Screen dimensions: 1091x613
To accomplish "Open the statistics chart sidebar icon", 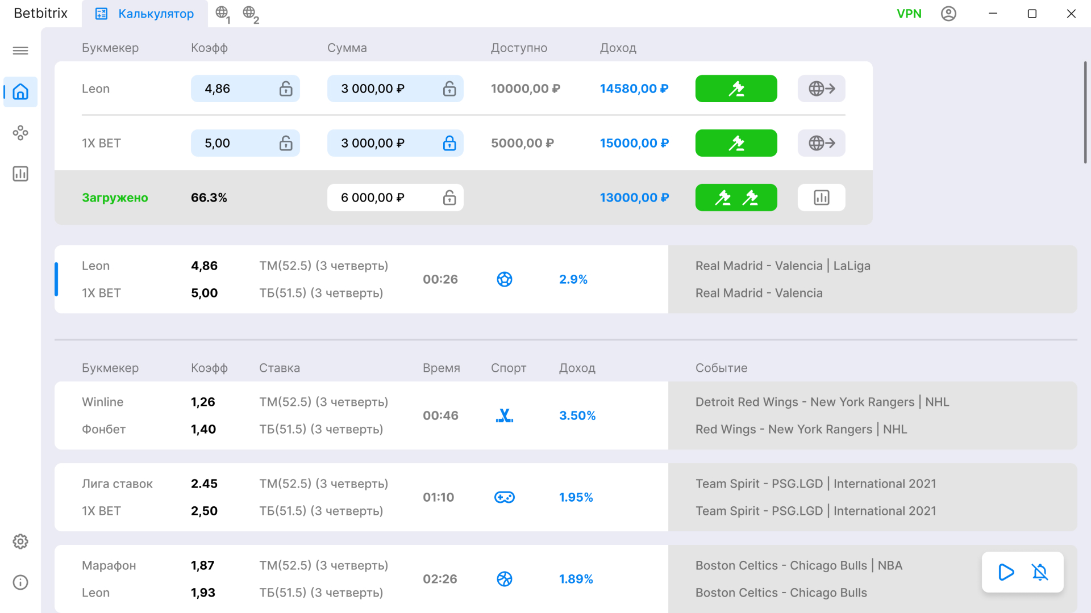I will (x=20, y=174).
